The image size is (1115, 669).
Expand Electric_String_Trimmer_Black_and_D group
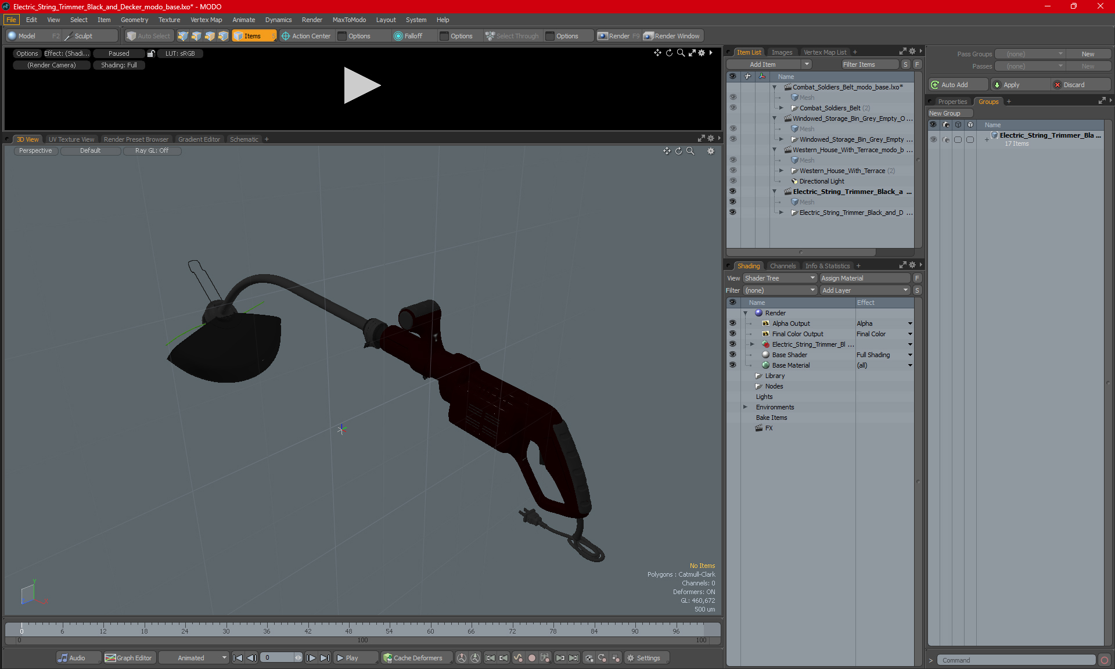pos(781,213)
